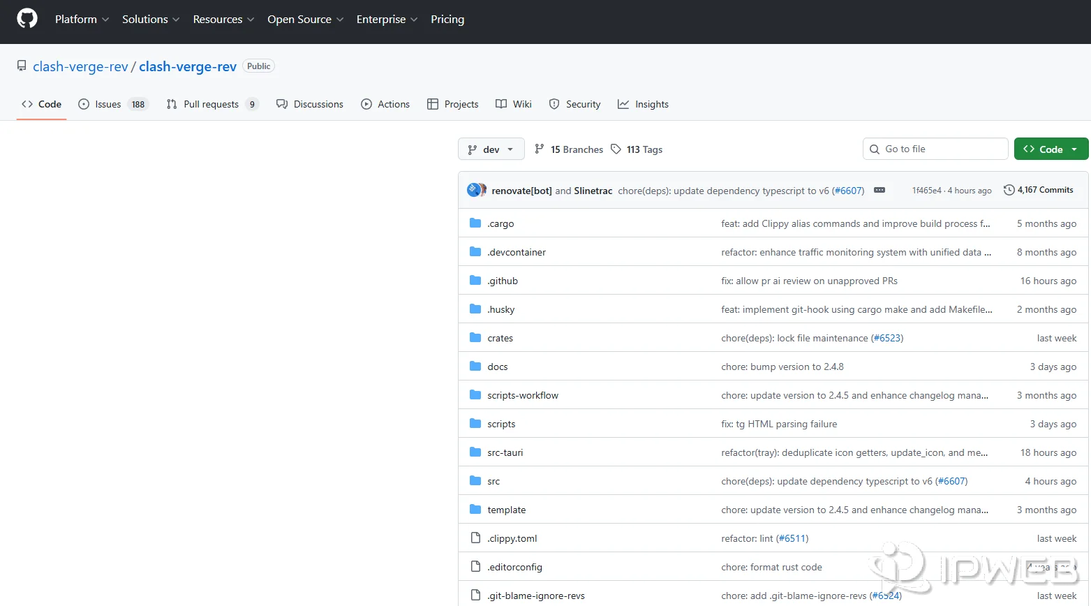
Task: Click the commit history clock icon
Action: point(1009,190)
